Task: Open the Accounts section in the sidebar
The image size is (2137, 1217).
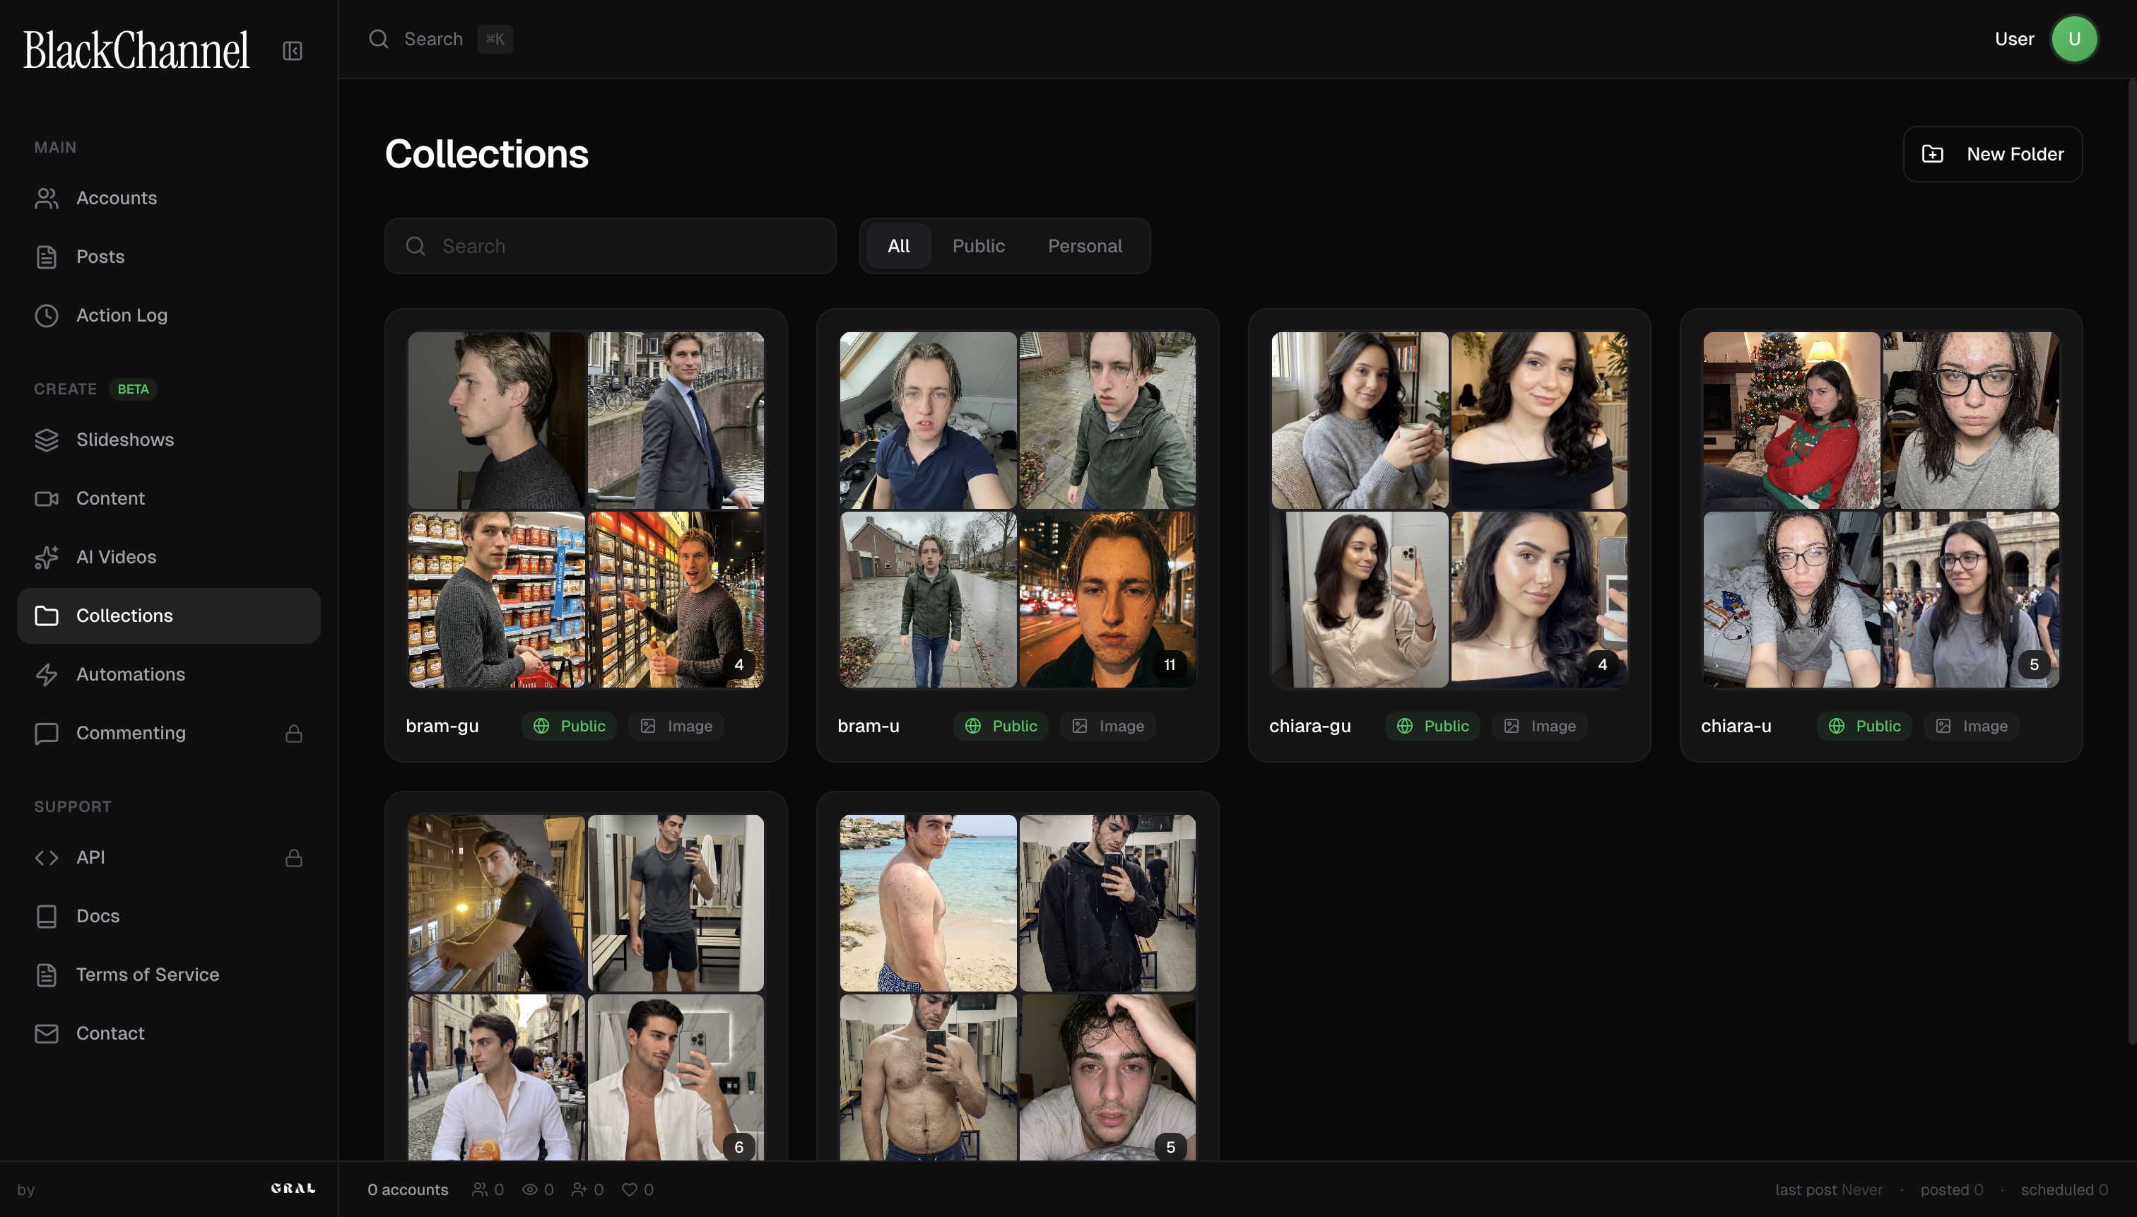Action: (x=116, y=198)
